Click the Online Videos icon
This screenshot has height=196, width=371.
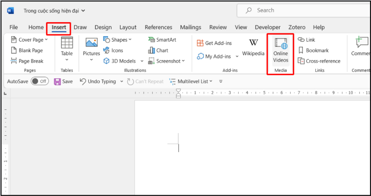coord(281,44)
